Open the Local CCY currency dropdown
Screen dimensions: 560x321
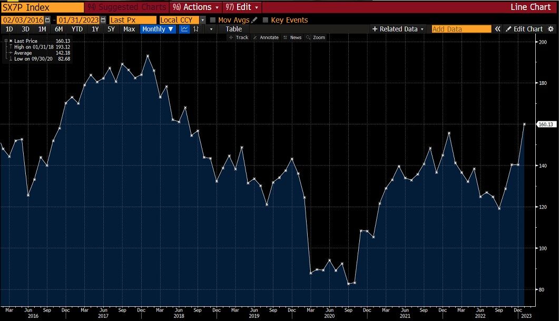tap(202, 20)
